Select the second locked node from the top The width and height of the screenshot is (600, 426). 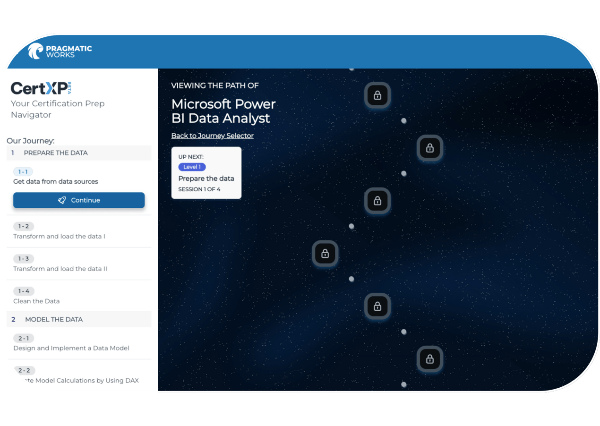point(430,148)
